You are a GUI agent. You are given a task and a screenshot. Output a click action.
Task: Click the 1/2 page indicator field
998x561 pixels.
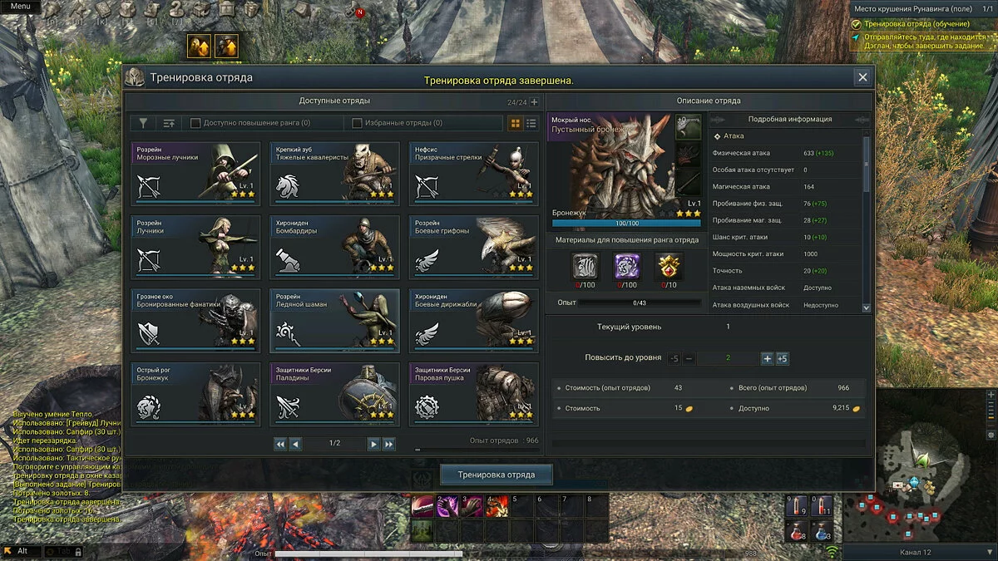334,444
